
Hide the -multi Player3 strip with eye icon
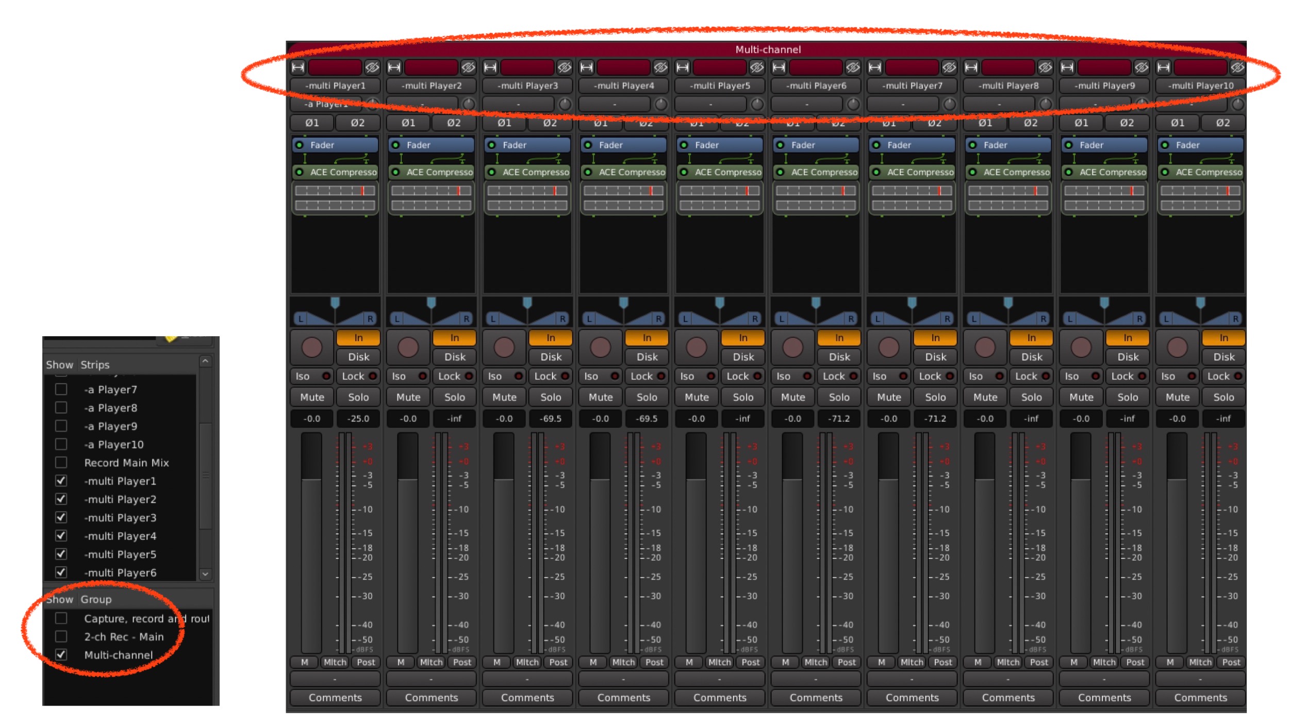coord(565,68)
